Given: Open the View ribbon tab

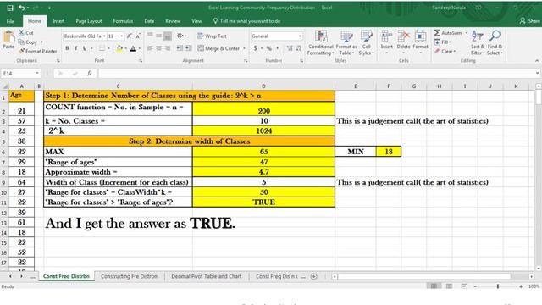Looking at the screenshot, I should click(x=196, y=21).
